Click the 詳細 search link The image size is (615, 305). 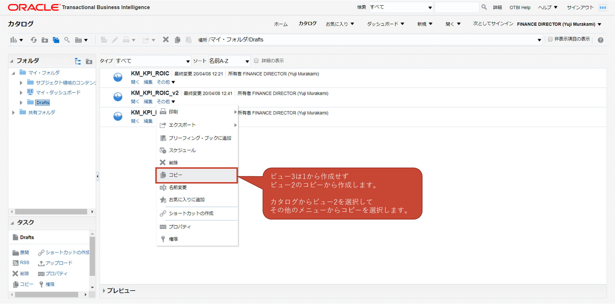click(x=497, y=7)
